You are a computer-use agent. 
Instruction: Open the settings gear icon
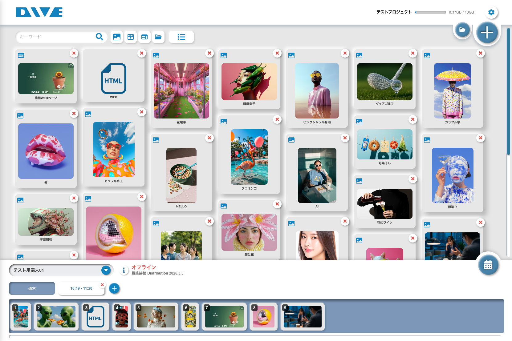click(491, 12)
